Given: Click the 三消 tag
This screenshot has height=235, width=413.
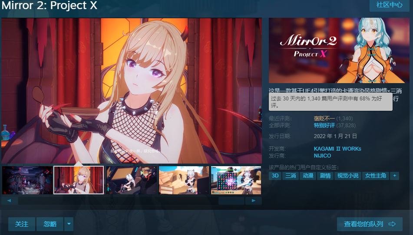Looking at the screenshot, I should coord(291,176).
